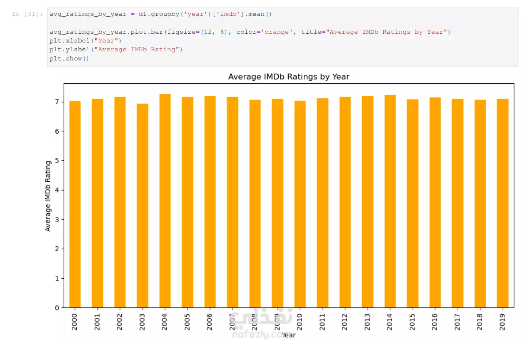Click the 2001 x-axis tick label
The width and height of the screenshot is (522, 340).
point(97,321)
